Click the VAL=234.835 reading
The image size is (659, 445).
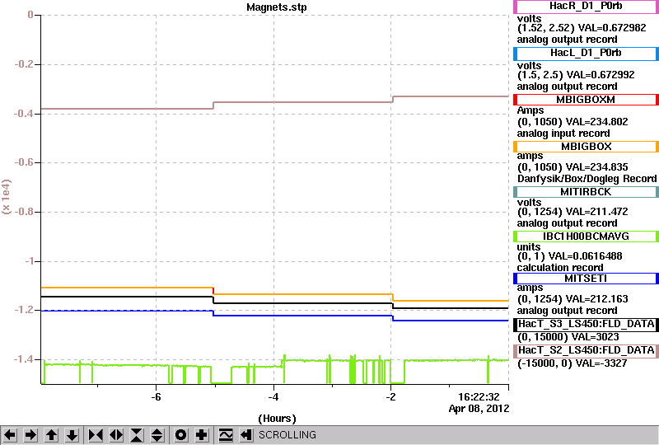(x=596, y=167)
